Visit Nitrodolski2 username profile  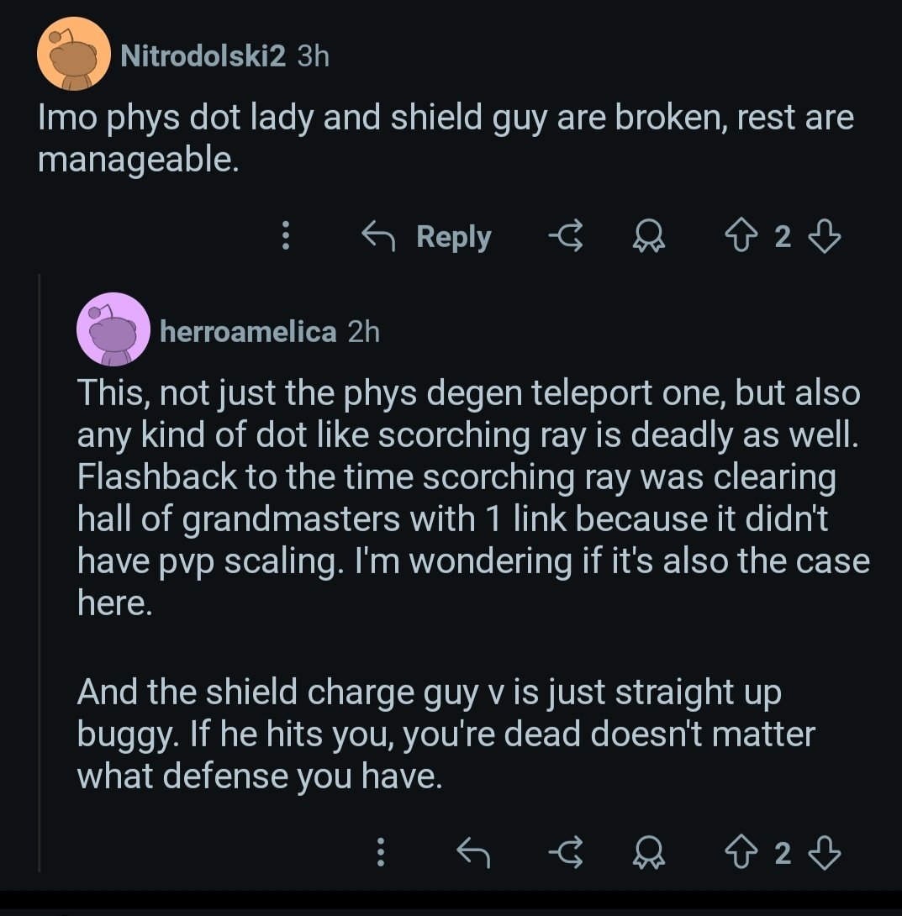[x=203, y=56]
